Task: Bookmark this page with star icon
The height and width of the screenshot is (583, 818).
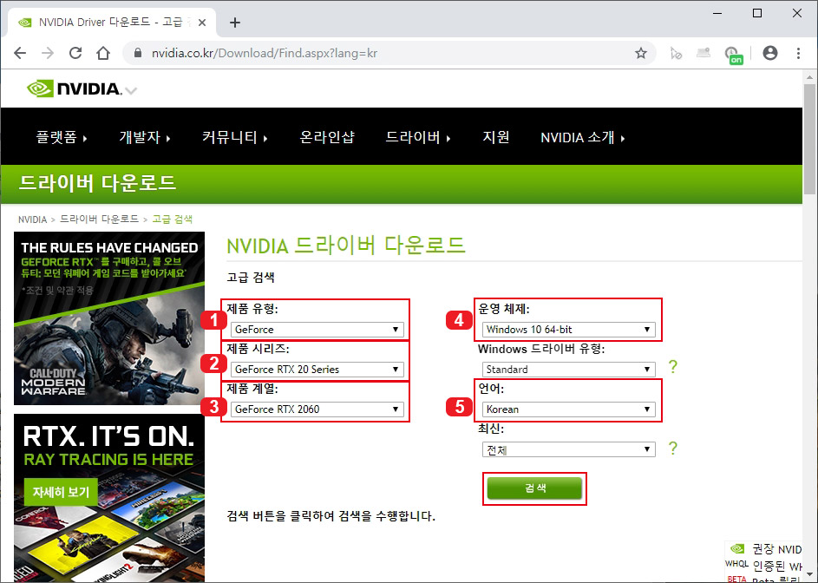Action: 641,53
